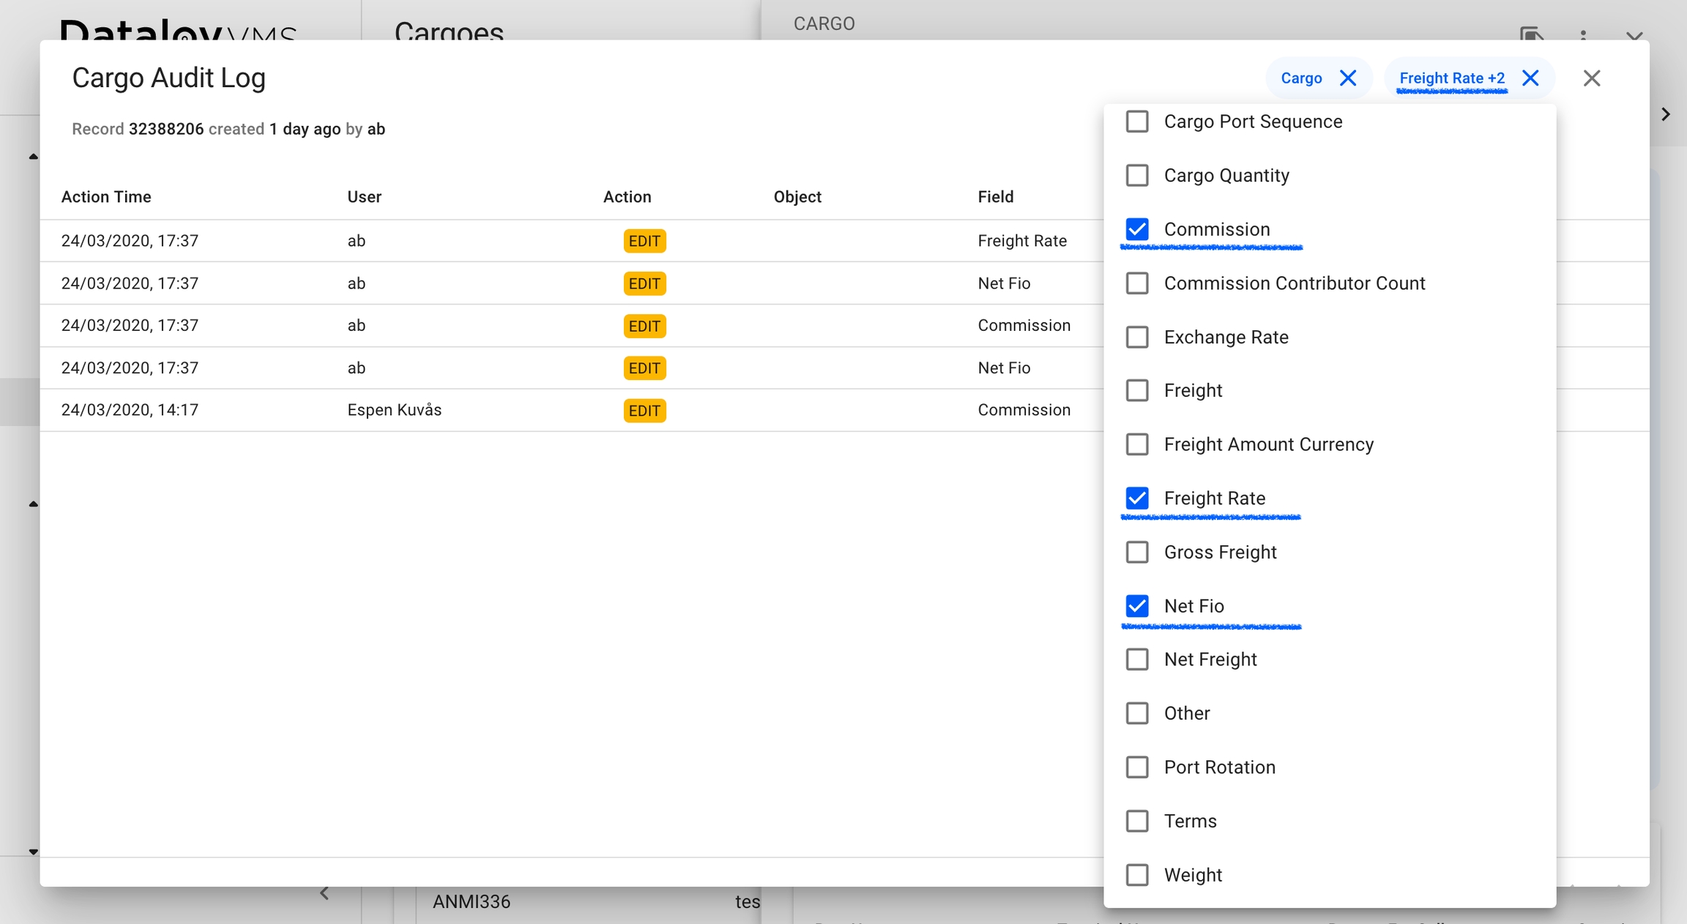This screenshot has height=924, width=1687.
Task: Open the three-dot more options menu
Action: (x=1583, y=34)
